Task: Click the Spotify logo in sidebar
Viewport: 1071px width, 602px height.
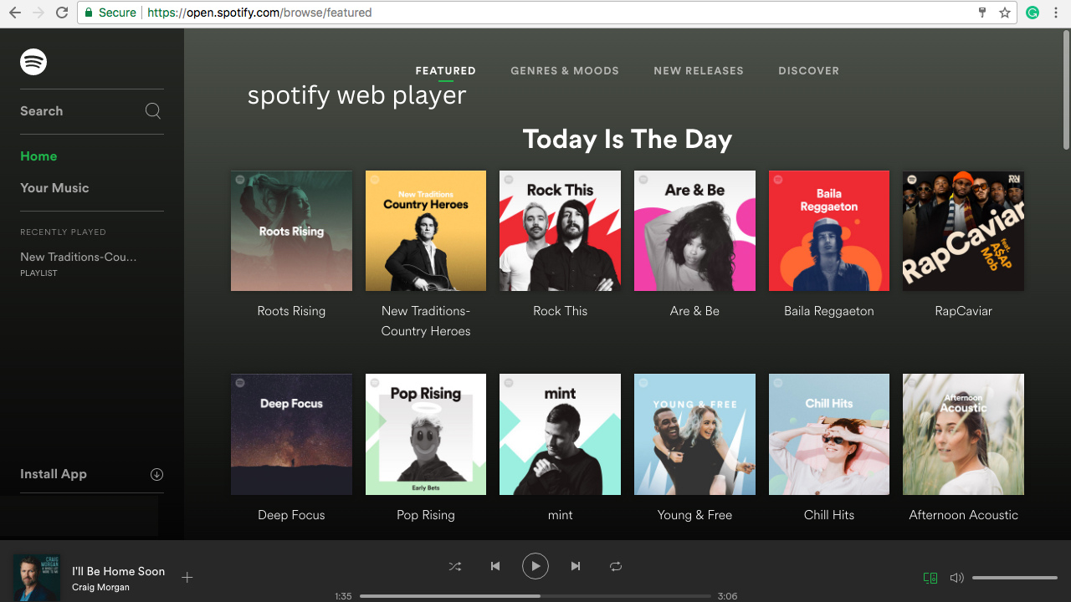Action: (x=33, y=62)
